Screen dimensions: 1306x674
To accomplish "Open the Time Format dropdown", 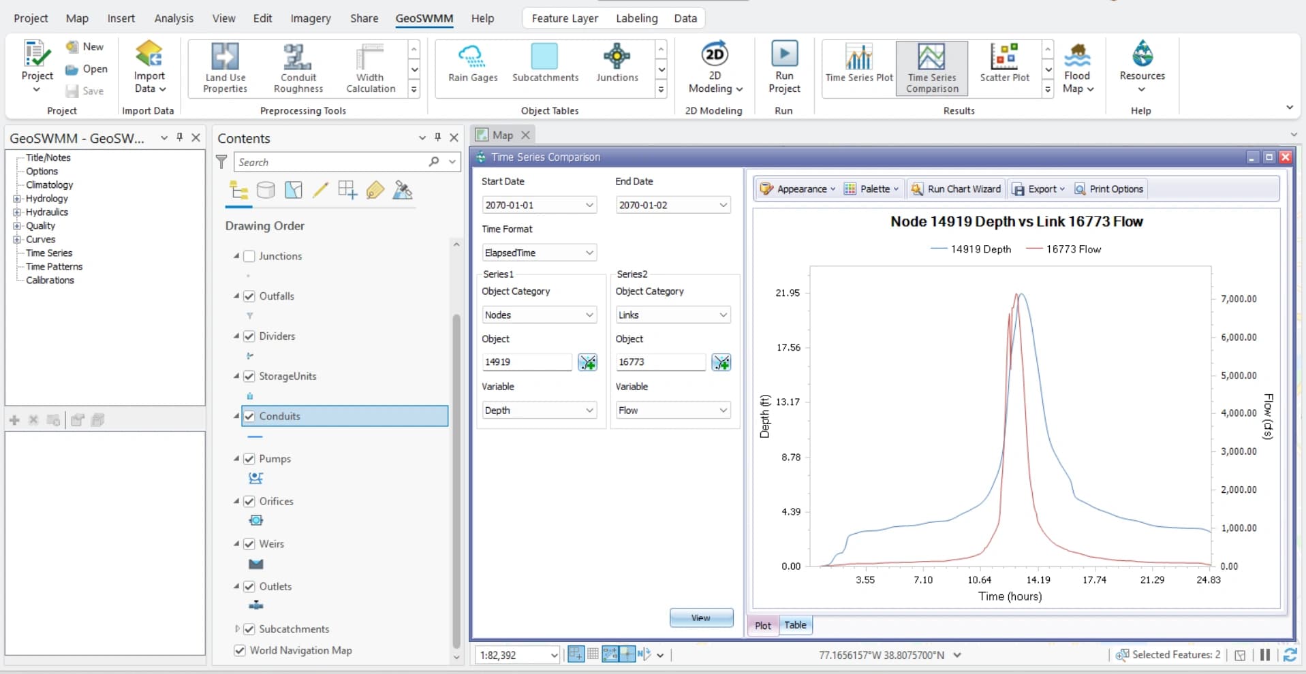I will [x=539, y=253].
